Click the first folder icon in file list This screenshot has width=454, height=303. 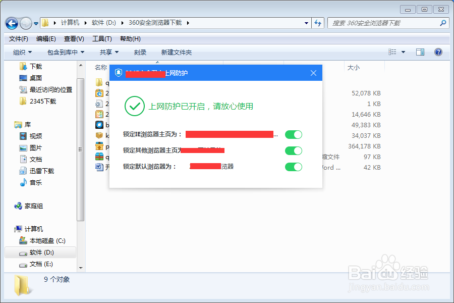pyautogui.click(x=99, y=82)
